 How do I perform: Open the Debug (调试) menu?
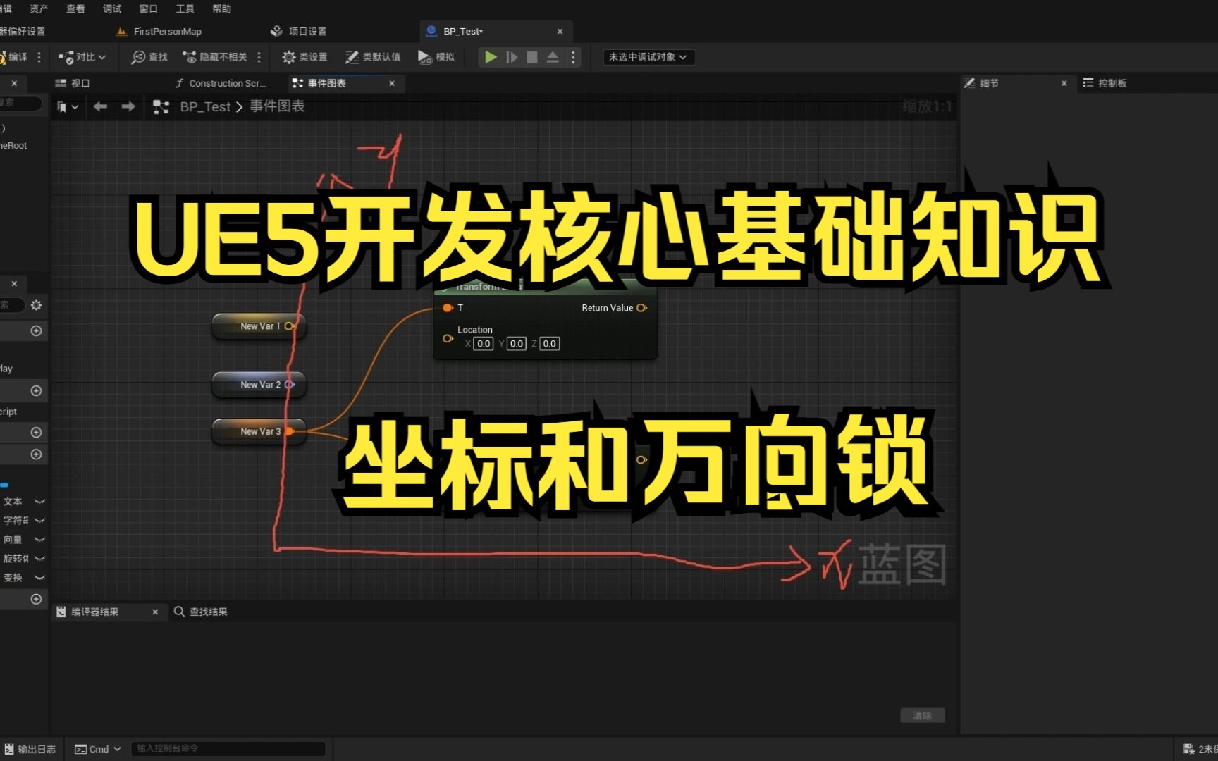coord(112,8)
